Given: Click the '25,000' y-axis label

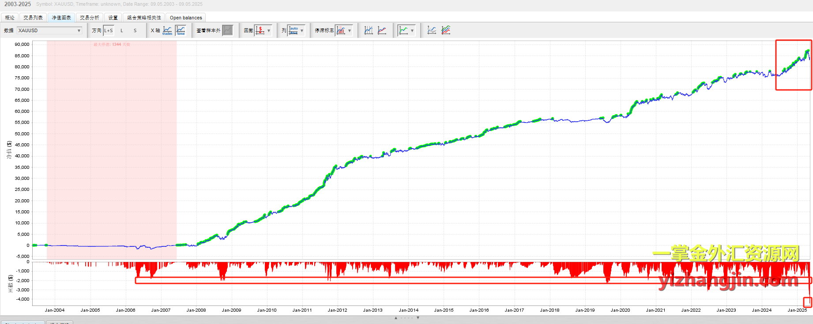Looking at the screenshot, I should (x=22, y=189).
